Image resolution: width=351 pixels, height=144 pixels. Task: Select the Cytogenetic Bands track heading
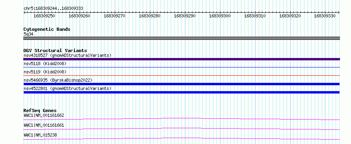click(x=47, y=29)
